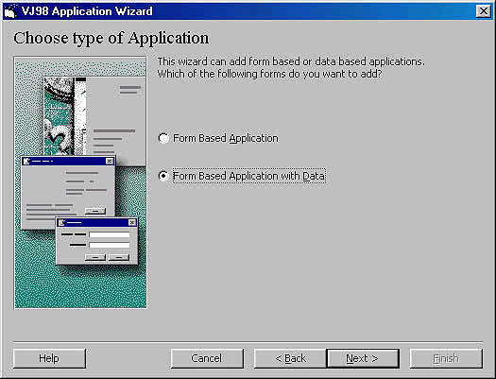Proceed with the Next button
The height and width of the screenshot is (379, 496).
(x=363, y=358)
